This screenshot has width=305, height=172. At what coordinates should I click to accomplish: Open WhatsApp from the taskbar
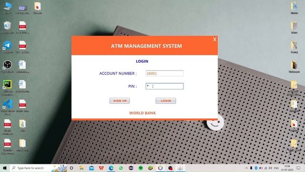(x=121, y=168)
